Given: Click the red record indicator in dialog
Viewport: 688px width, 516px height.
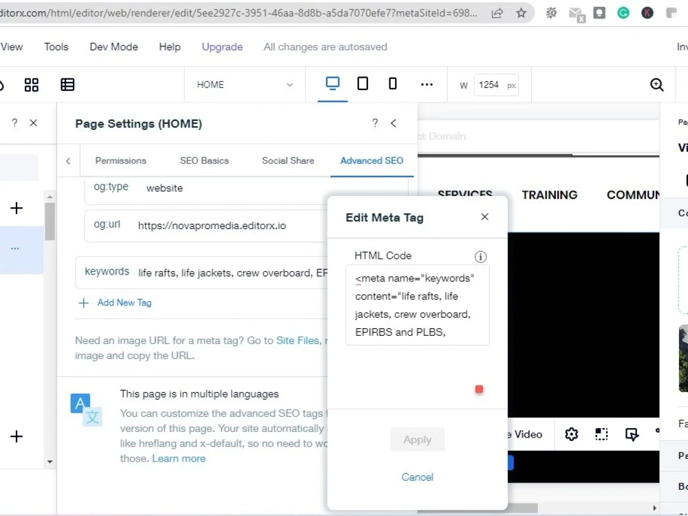Looking at the screenshot, I should [479, 389].
